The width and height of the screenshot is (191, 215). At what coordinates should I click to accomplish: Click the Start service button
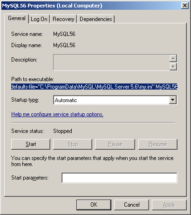coord(31,144)
